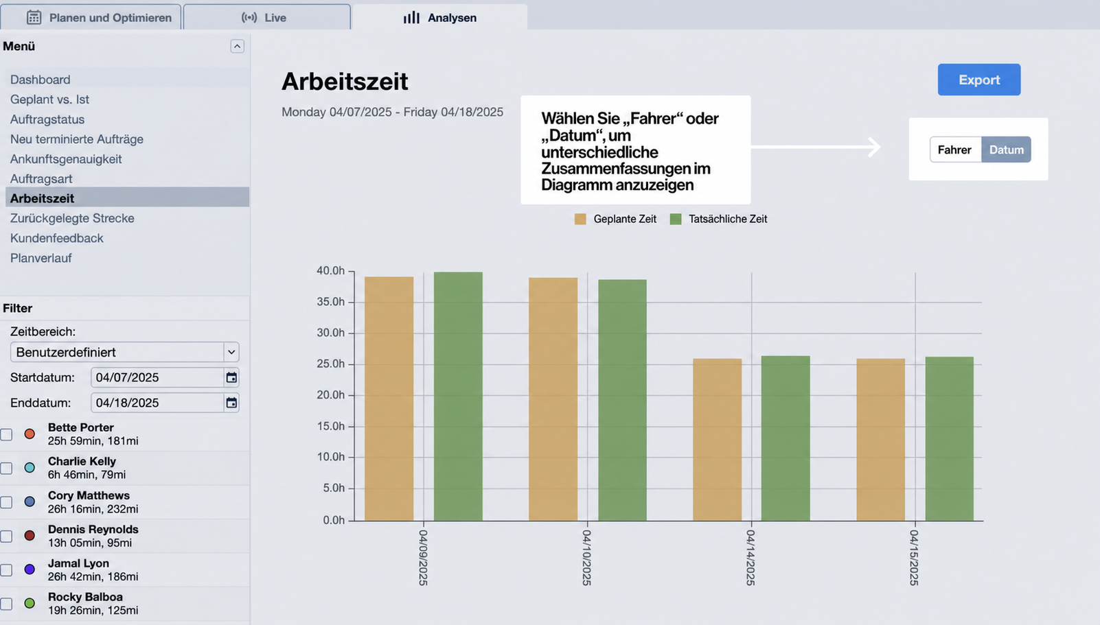
Task: Open the Zeitbereich Benutzerdefiniert dropdown
Action: [x=124, y=352]
